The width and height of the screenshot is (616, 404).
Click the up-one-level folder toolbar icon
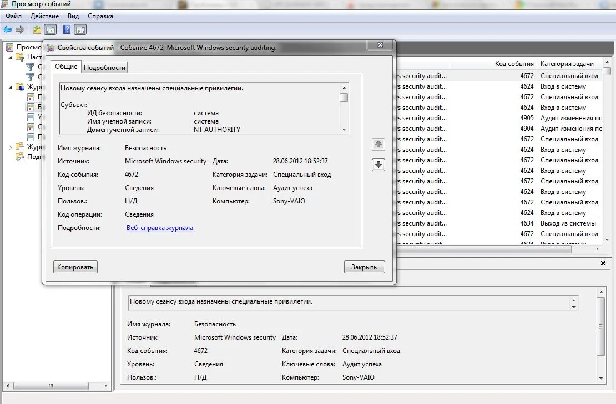(37, 30)
